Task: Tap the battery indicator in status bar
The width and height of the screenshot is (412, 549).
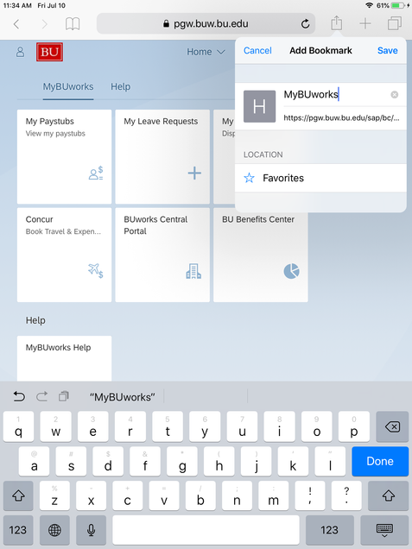Action: pyautogui.click(x=397, y=5)
